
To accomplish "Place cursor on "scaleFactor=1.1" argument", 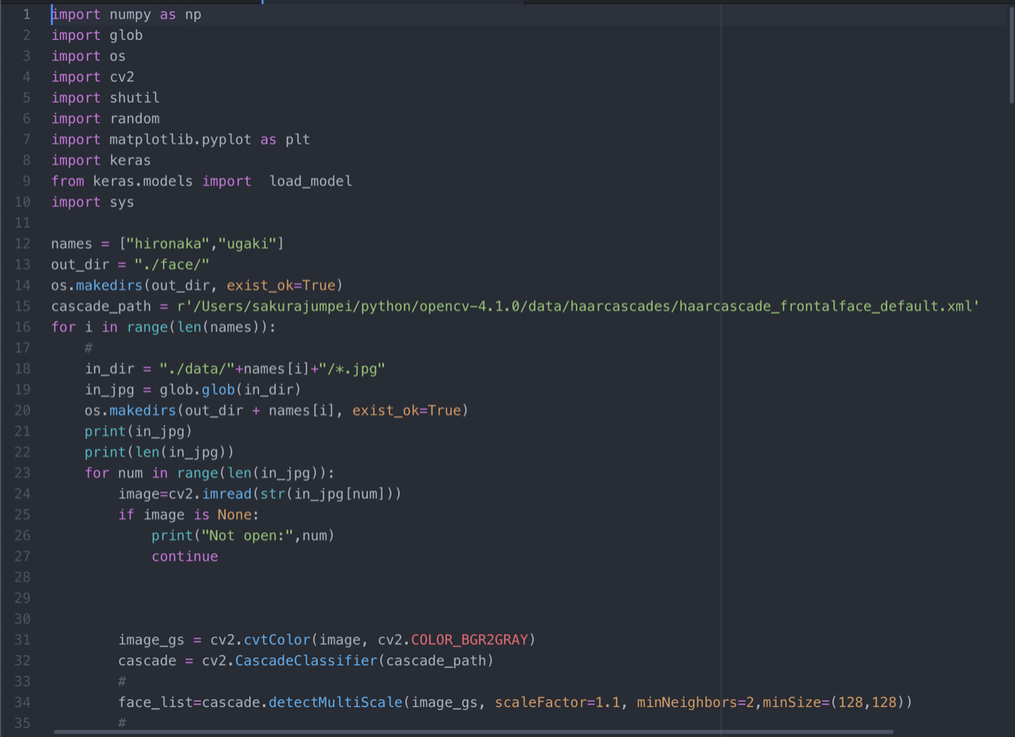I will tap(557, 702).
